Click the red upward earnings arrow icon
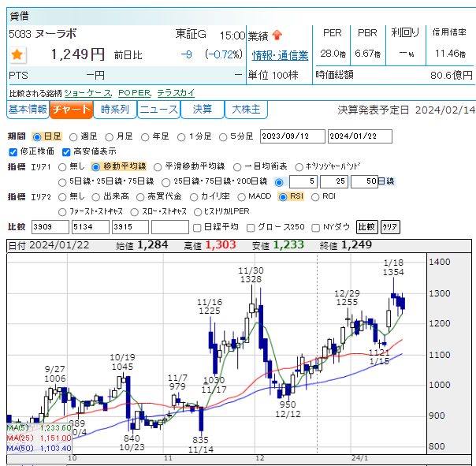This screenshot has width=476, height=466. coord(277,35)
